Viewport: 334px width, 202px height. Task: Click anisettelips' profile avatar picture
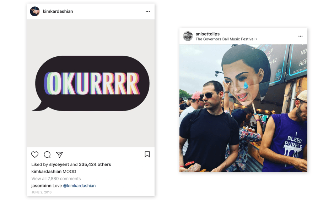[x=188, y=36]
